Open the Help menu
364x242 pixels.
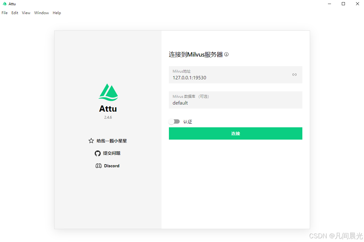57,13
